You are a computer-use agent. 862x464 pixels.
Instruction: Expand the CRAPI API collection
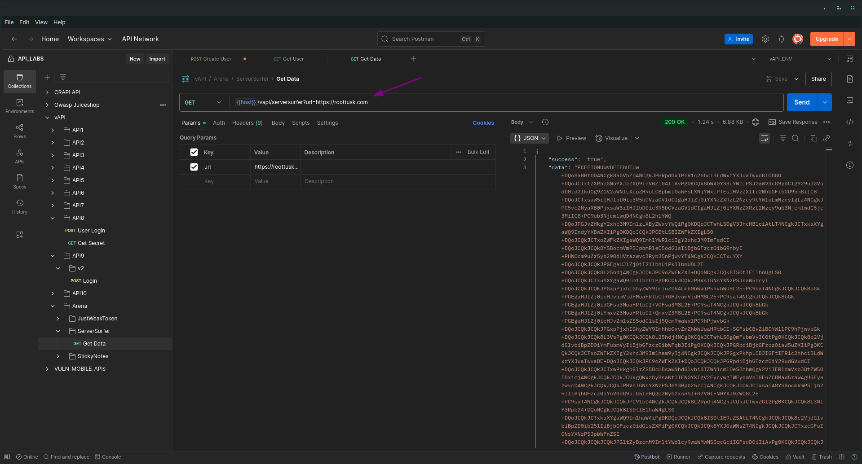point(47,92)
